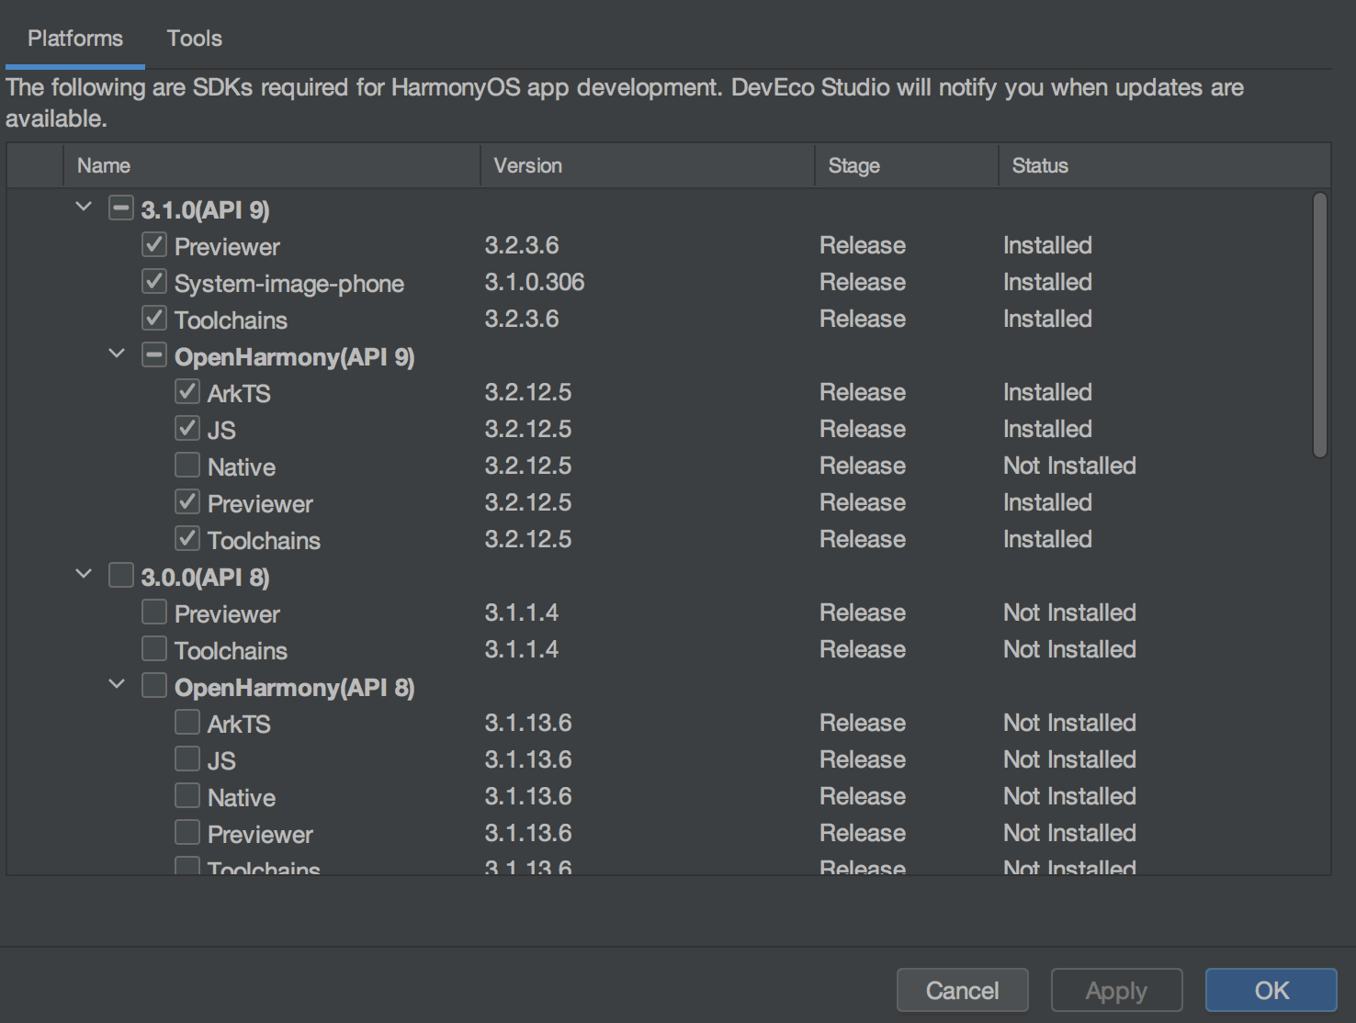Check Previewer 3.1.13.6 checkbox
The height and width of the screenshot is (1023, 1356).
pyautogui.click(x=187, y=832)
